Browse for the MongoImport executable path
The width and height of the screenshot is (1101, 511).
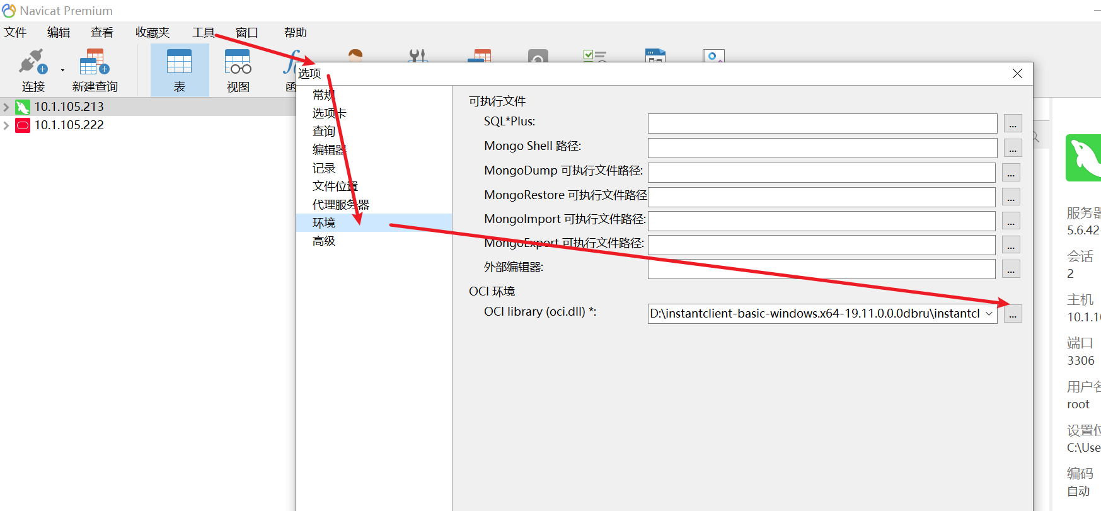point(1011,221)
